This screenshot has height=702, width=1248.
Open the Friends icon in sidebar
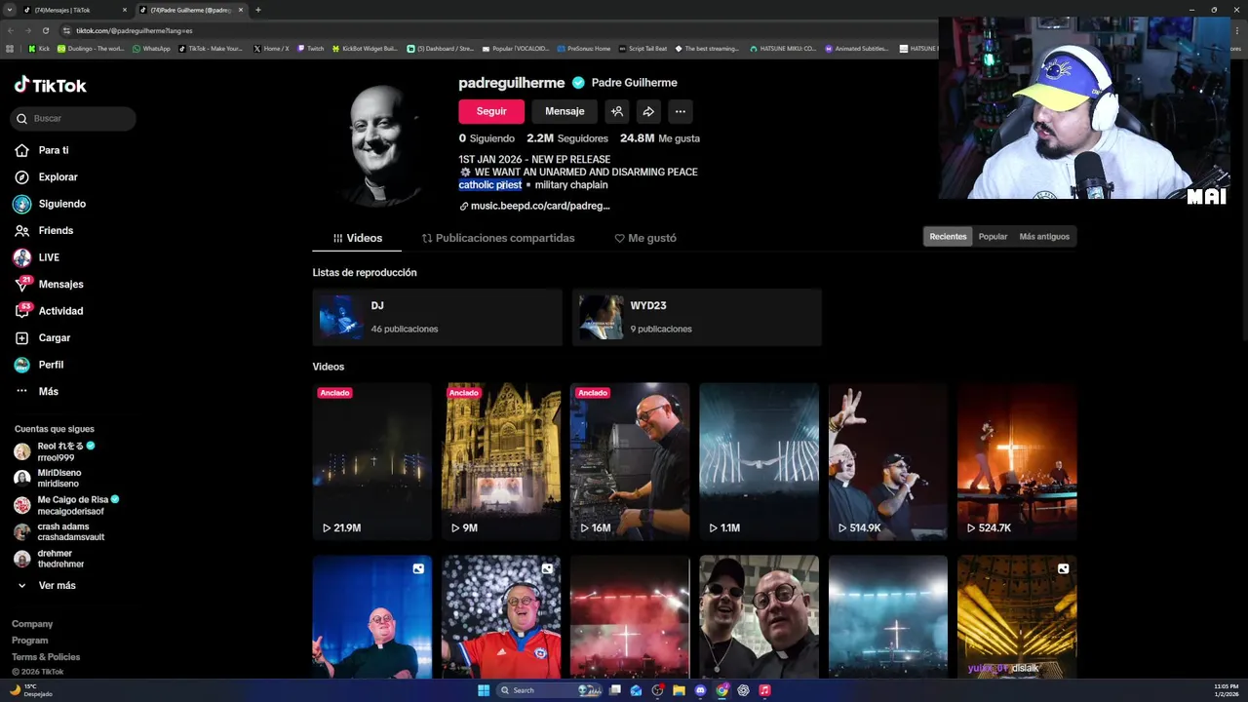[21, 230]
